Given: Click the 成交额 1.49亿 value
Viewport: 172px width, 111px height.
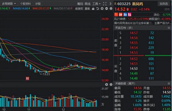Looking at the screenshot, I should (166, 96).
